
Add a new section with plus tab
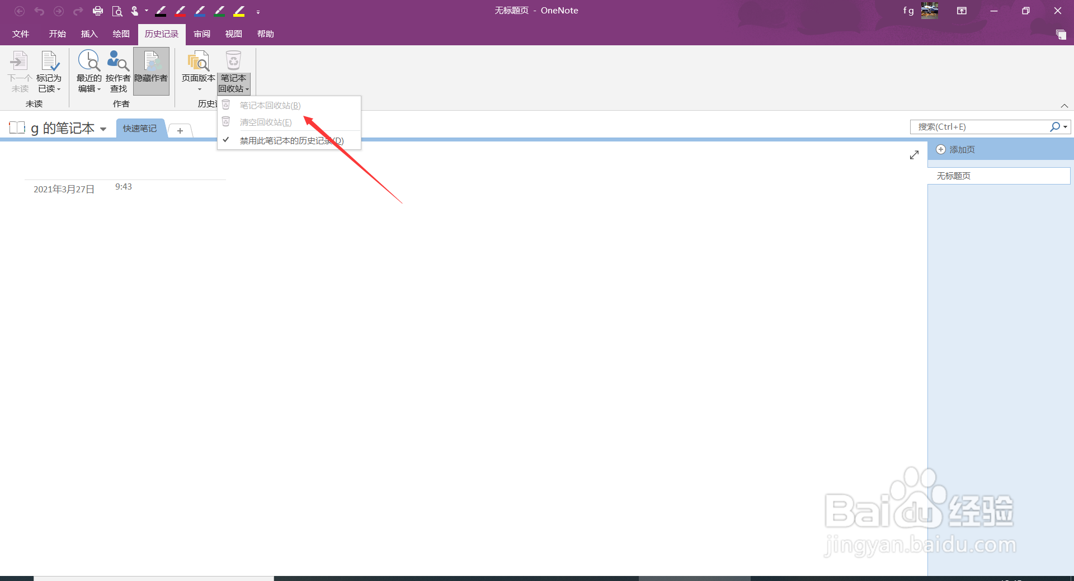point(180,130)
